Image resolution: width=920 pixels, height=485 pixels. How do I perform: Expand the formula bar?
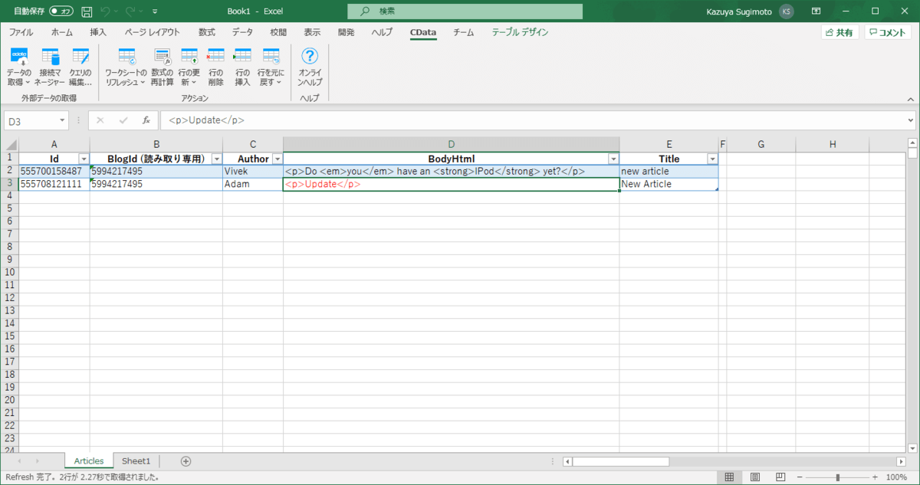click(910, 120)
